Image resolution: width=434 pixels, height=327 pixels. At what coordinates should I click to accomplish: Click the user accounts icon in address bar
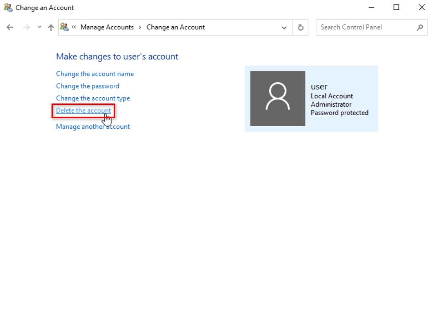point(64,27)
